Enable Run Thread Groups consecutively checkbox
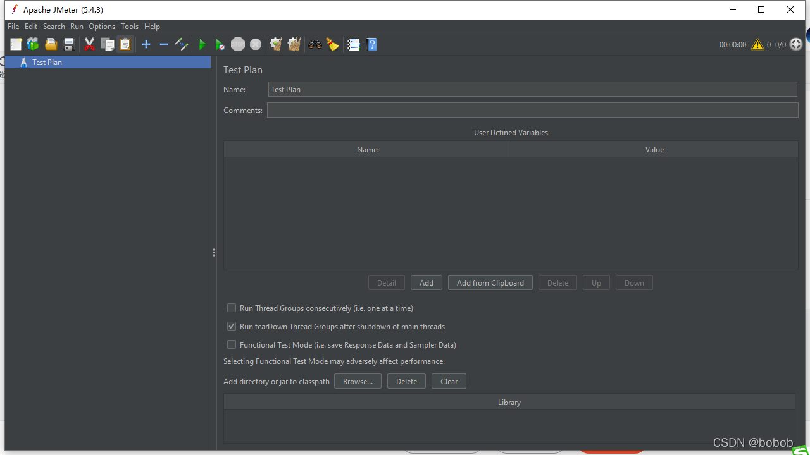The image size is (810, 455). click(x=232, y=308)
